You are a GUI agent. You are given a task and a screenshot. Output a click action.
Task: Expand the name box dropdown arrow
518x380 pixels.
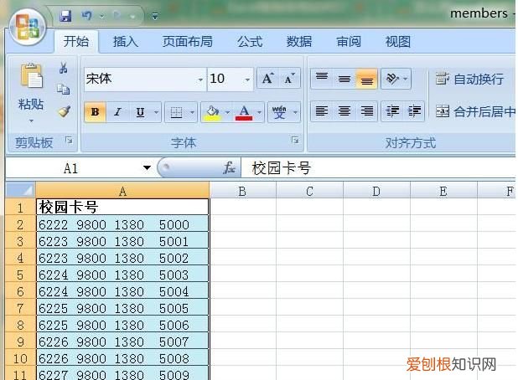click(x=147, y=168)
